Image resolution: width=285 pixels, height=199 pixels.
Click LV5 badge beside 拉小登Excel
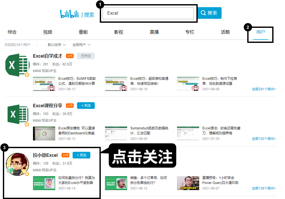coord(66,155)
